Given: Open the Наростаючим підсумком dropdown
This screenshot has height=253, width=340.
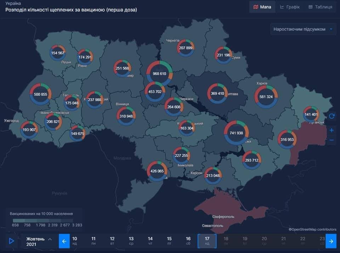Looking at the screenshot, I should 303,29.
